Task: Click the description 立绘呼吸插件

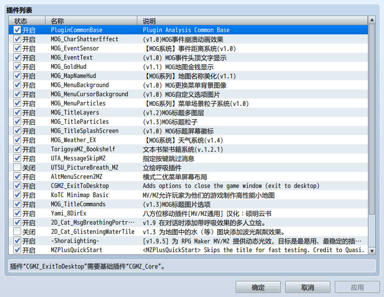Action: [162, 167]
